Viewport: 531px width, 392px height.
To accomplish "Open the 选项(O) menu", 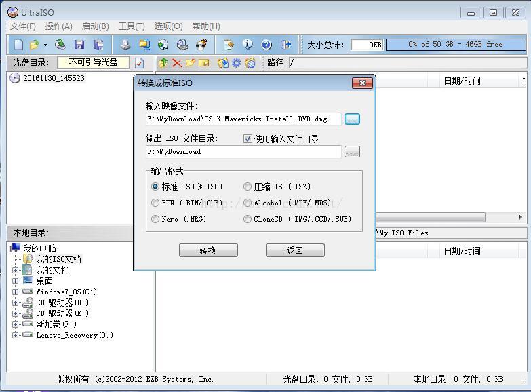I will tap(168, 26).
